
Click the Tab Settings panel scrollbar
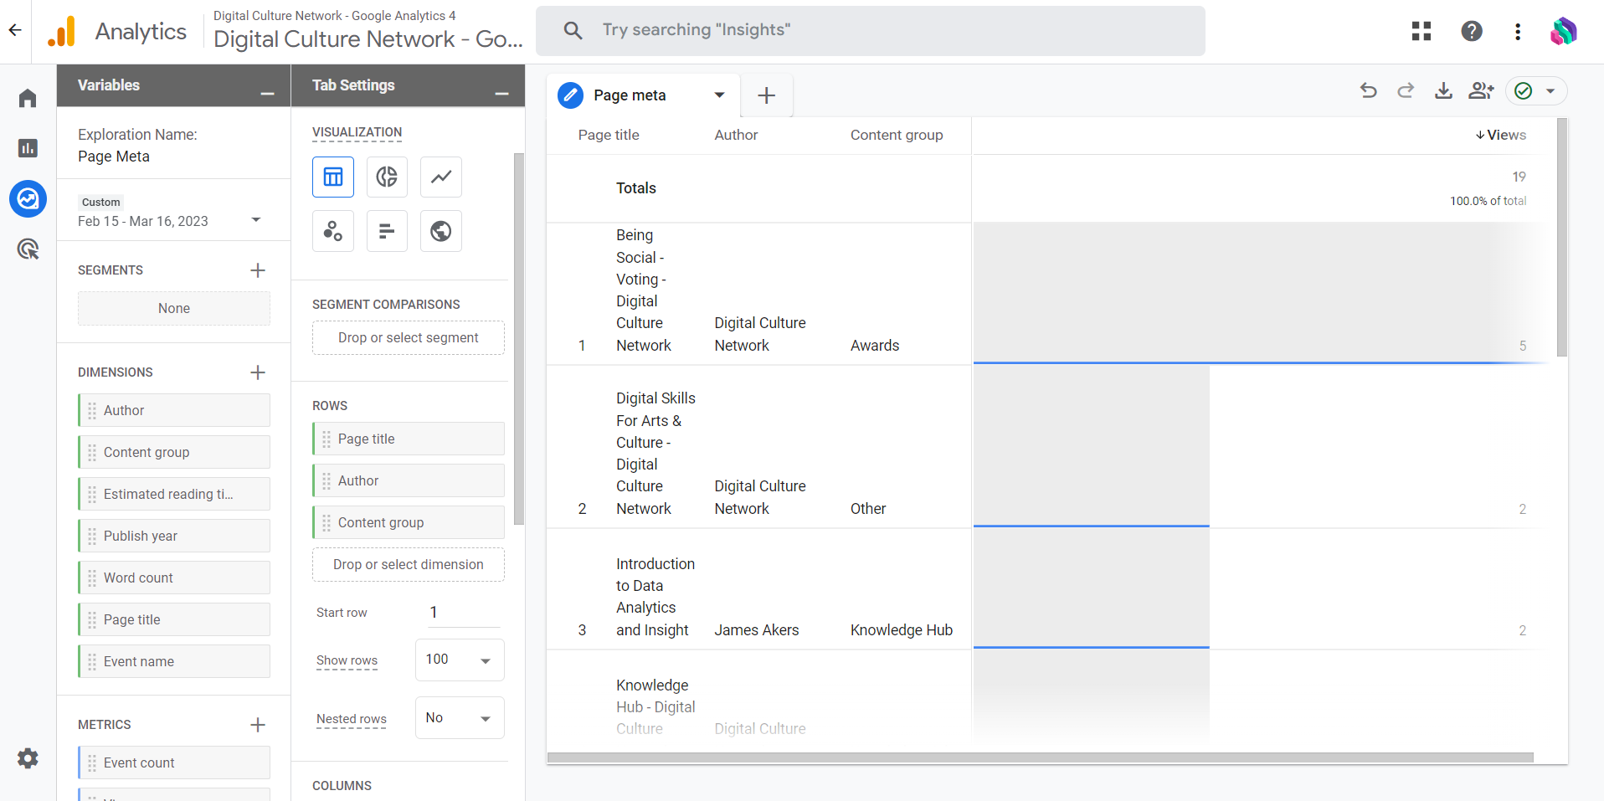(519, 339)
